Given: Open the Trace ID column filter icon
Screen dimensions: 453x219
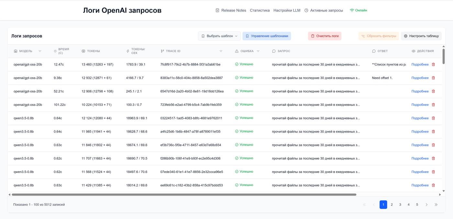Looking at the screenshot, I should point(221,51).
